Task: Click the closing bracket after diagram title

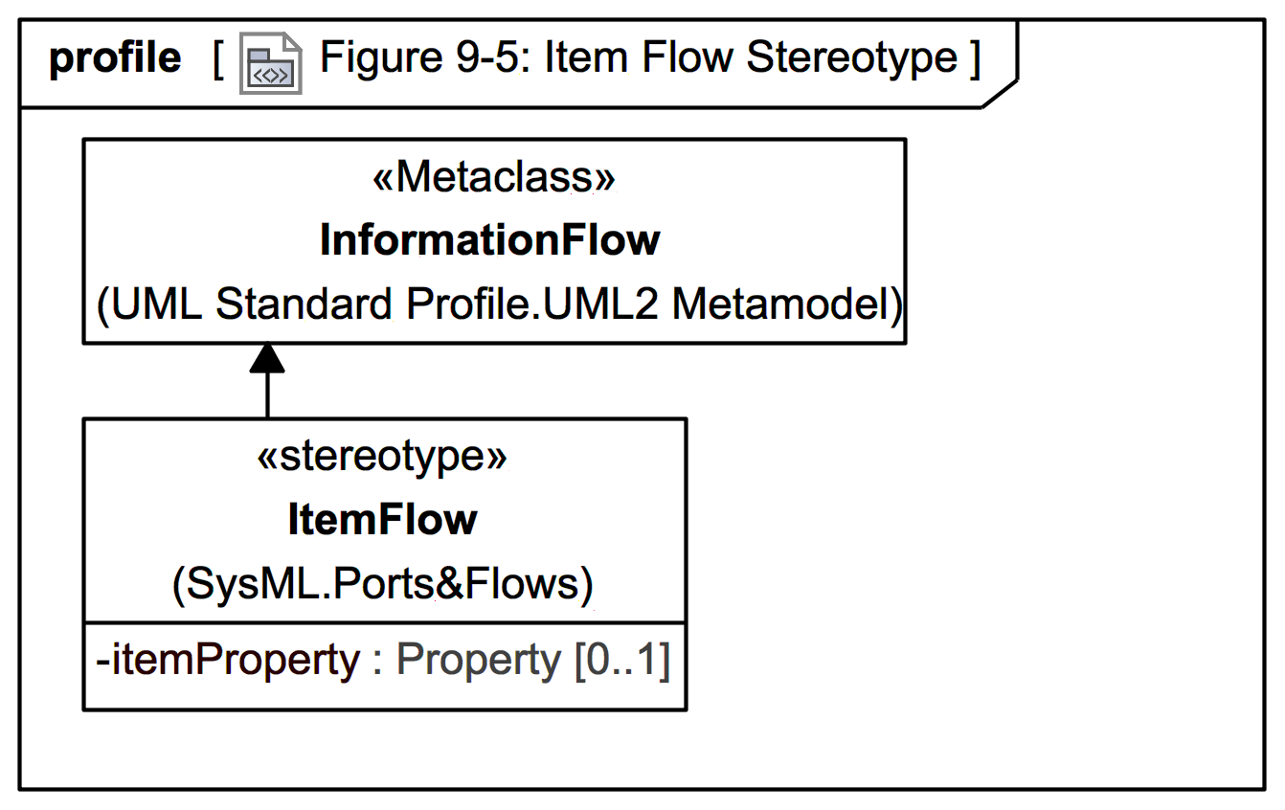Action: point(974,59)
